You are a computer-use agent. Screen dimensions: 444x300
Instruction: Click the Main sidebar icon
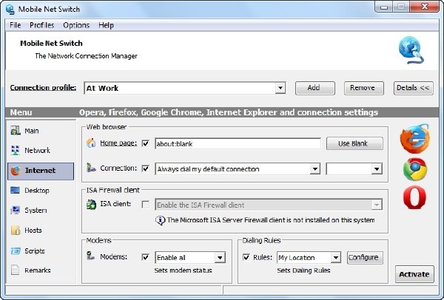tap(16, 131)
